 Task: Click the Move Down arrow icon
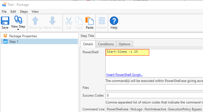[52, 21]
